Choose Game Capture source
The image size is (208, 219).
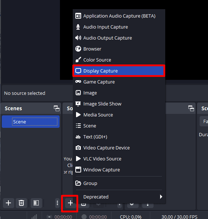[119, 82]
